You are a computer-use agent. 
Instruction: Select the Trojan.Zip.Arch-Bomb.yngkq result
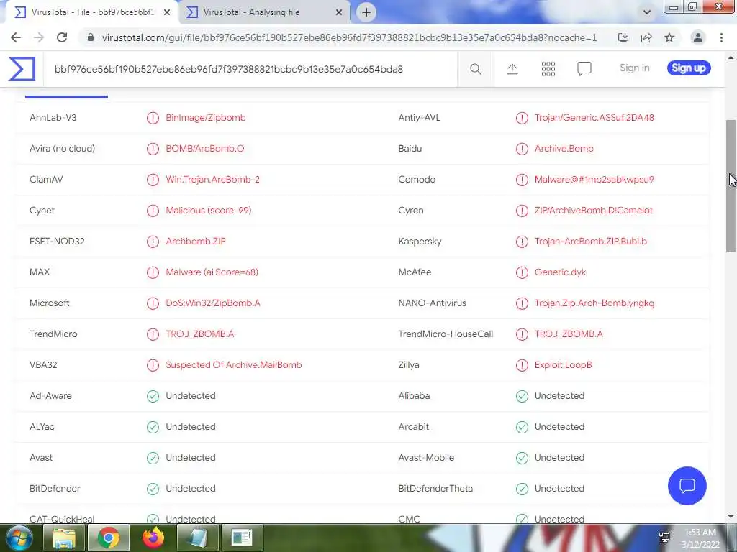coord(594,303)
